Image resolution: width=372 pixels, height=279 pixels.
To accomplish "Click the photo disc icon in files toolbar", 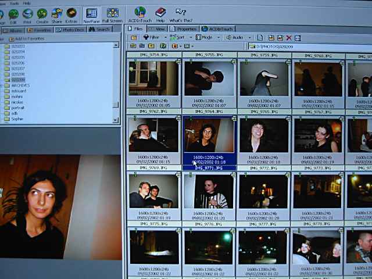I will coord(187,46).
